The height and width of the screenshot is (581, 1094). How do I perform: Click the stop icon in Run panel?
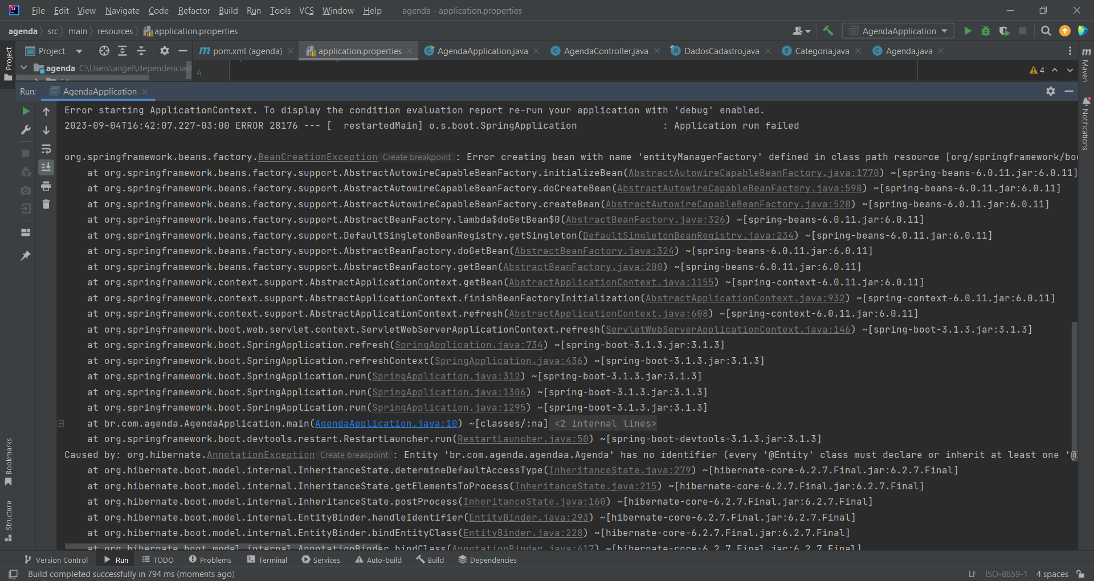pyautogui.click(x=26, y=153)
